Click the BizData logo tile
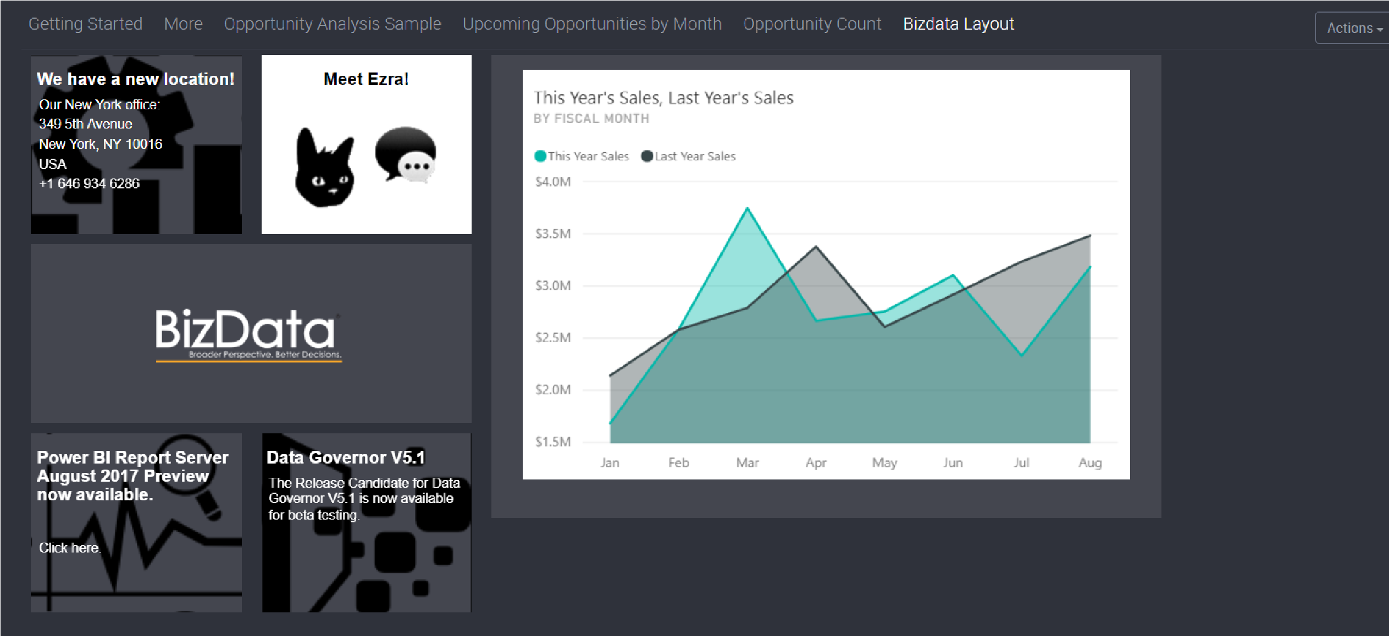This screenshot has height=636, width=1389. click(251, 333)
